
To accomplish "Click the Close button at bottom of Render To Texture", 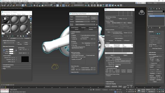I will click(x=120, y=87).
